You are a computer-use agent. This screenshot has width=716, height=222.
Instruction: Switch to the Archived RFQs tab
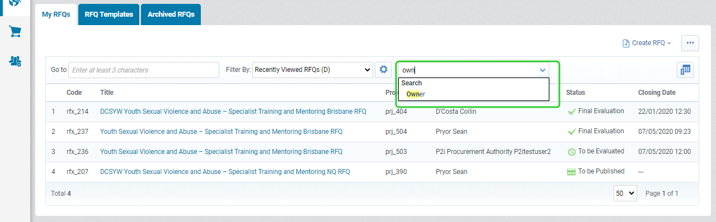171,15
